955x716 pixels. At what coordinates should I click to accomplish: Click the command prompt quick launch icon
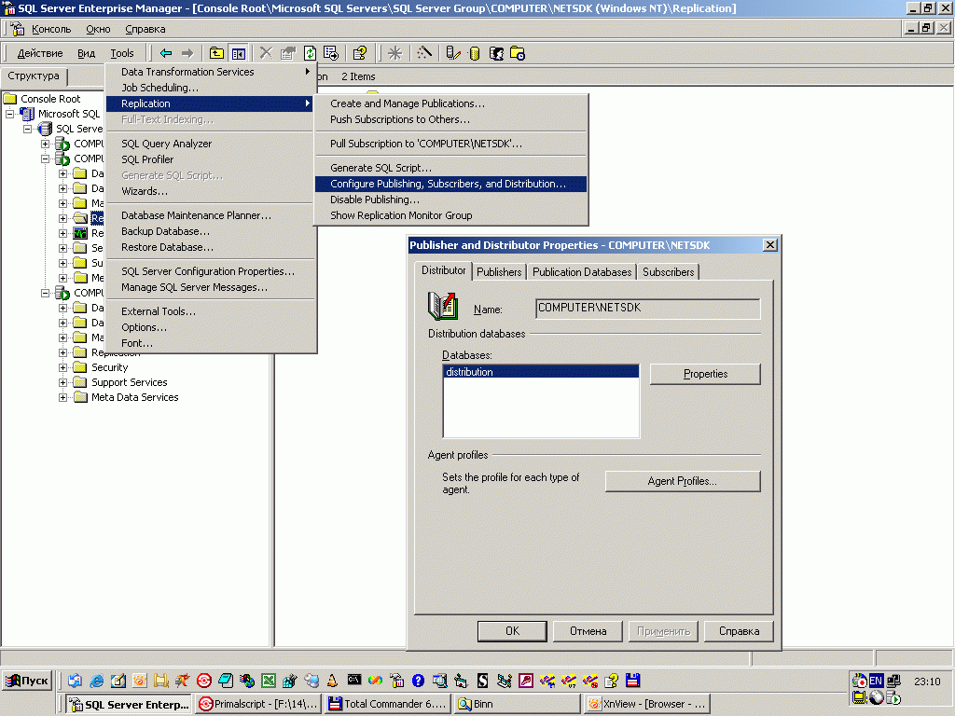[x=353, y=680]
